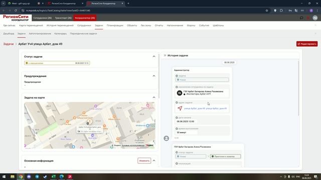The height and width of the screenshot is (180, 321).
Task: Open the Отчеты menu item
Action: (159, 25)
